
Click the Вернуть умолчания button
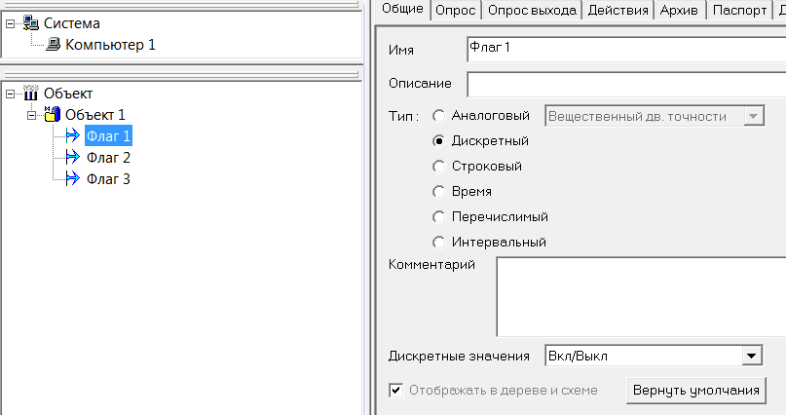(696, 390)
